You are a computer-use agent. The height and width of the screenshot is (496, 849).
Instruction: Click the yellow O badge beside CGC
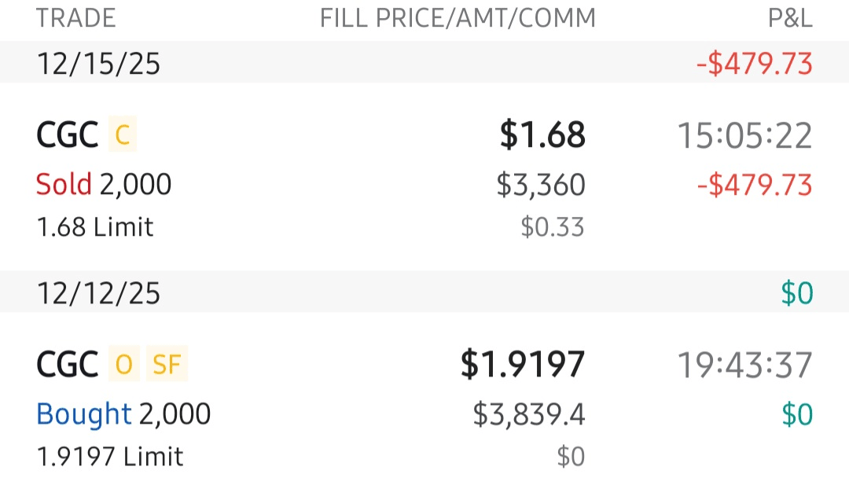click(x=123, y=366)
